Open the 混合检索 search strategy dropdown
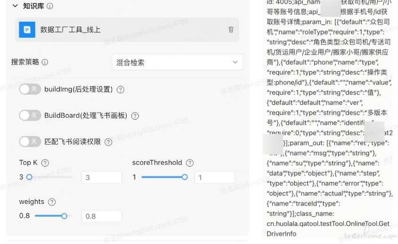Viewport: 398px width, 244px height. pos(177,62)
